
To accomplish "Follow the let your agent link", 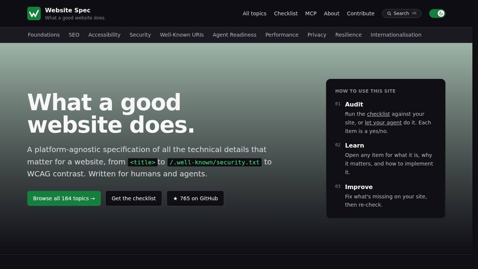I will pyautogui.click(x=383, y=123).
